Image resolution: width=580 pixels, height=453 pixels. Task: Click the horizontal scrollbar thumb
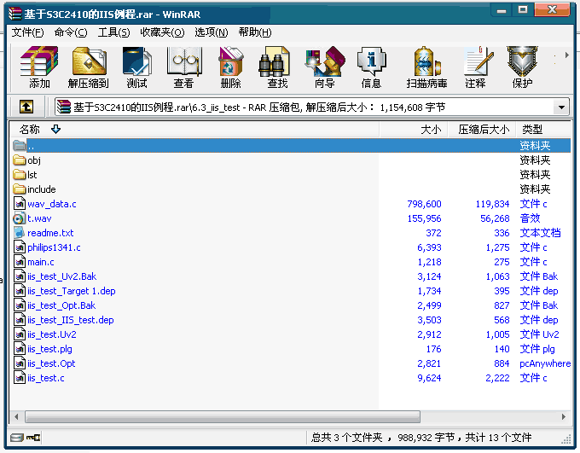(x=223, y=416)
